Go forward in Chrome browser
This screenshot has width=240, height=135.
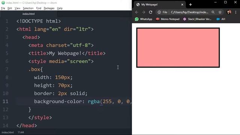tap(144, 12)
